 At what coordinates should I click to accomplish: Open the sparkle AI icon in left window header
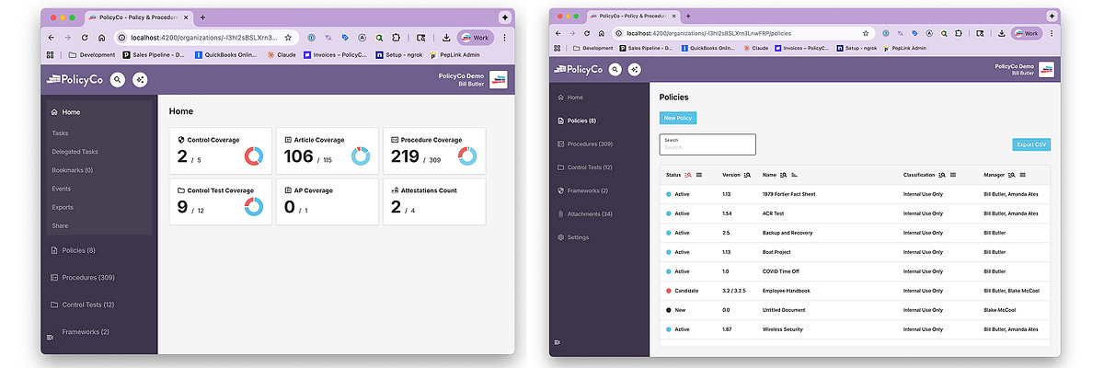coord(140,80)
